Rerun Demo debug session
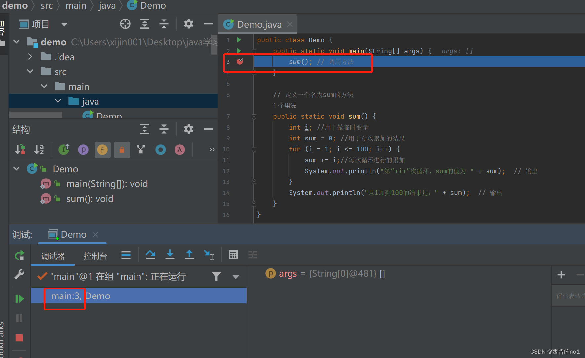The image size is (585, 358). coord(19,256)
